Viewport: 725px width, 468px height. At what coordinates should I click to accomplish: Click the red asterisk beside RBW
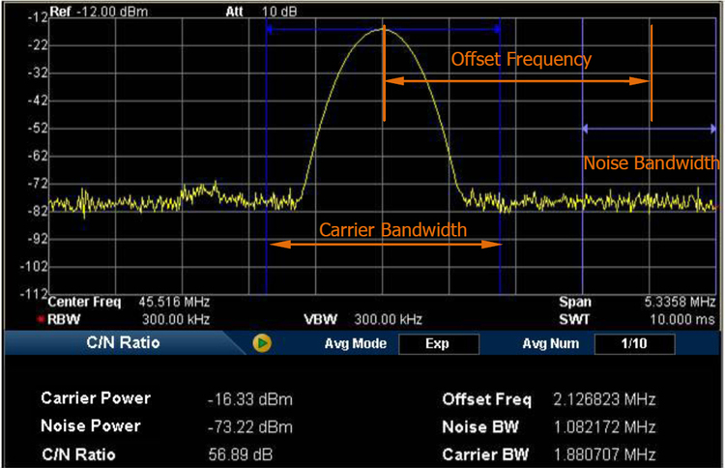[x=41, y=318]
